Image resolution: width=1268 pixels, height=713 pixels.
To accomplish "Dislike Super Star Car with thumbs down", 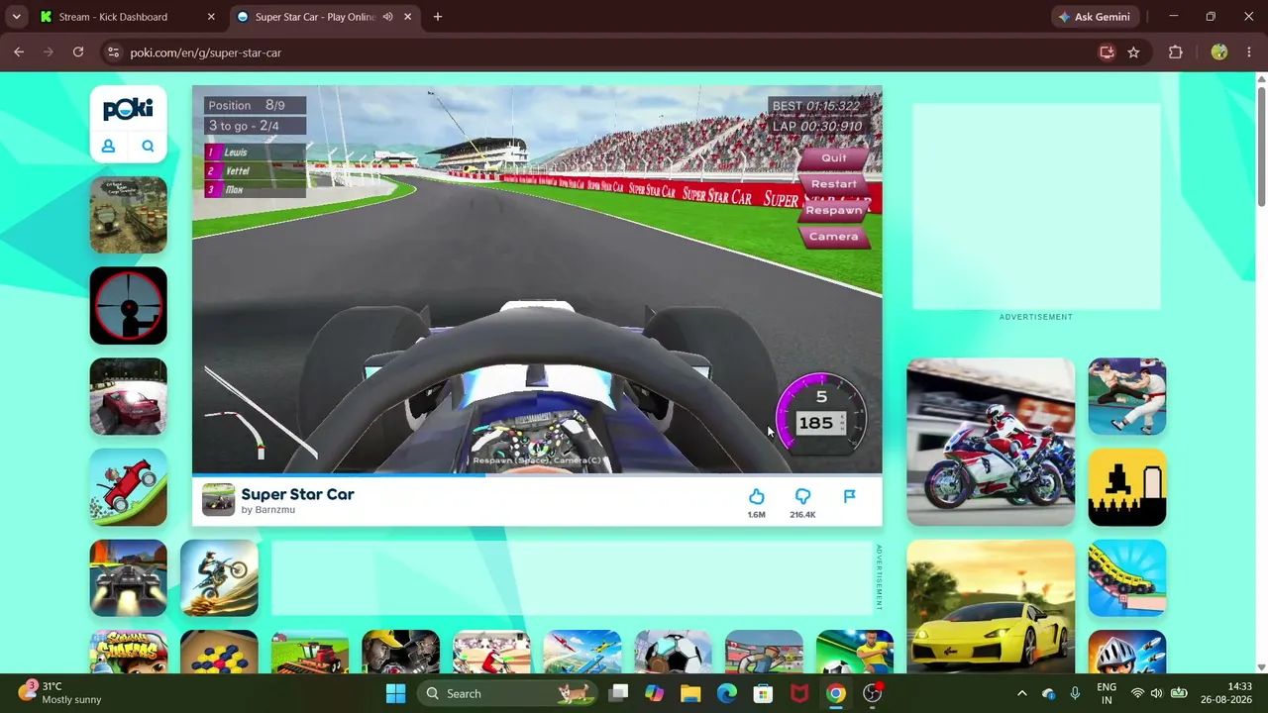I will [x=802, y=496].
